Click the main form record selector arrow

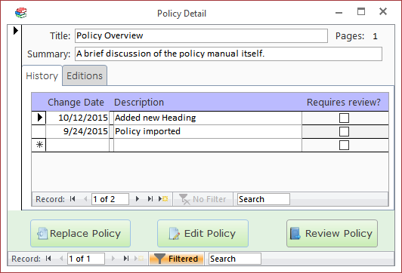(x=16, y=31)
